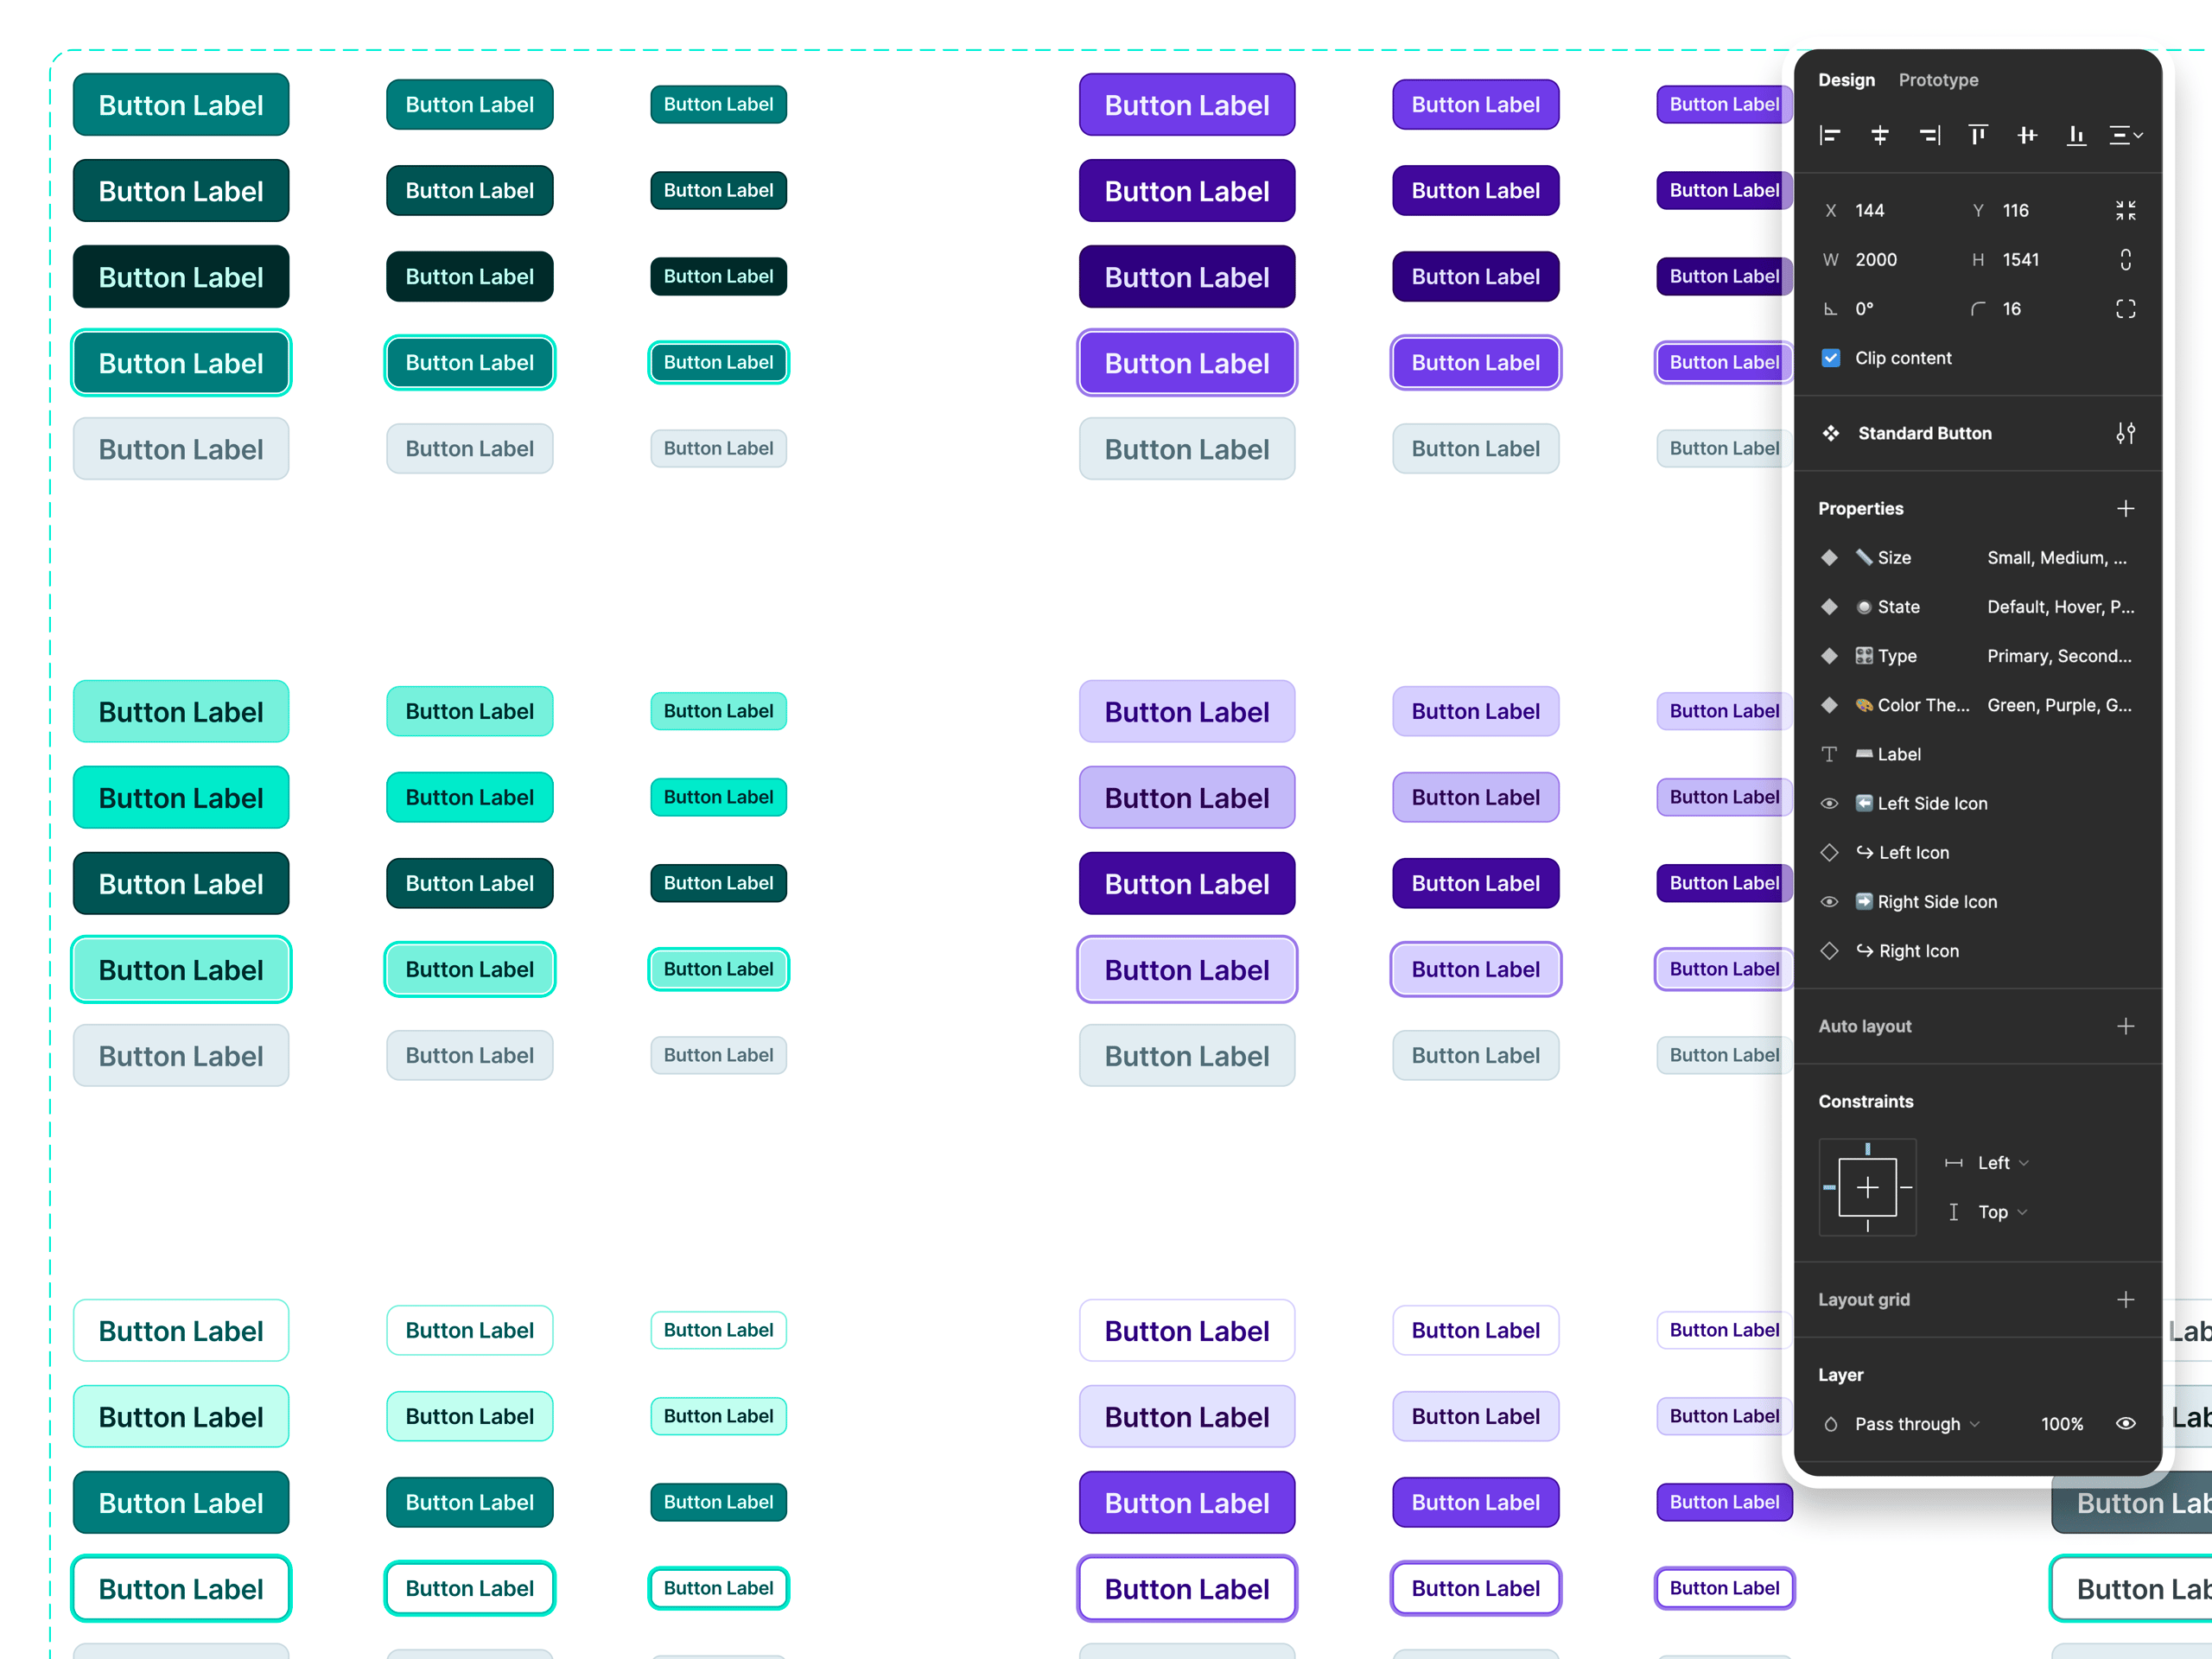Click the align bottom icon
The height and width of the screenshot is (1659, 2212).
click(2076, 135)
